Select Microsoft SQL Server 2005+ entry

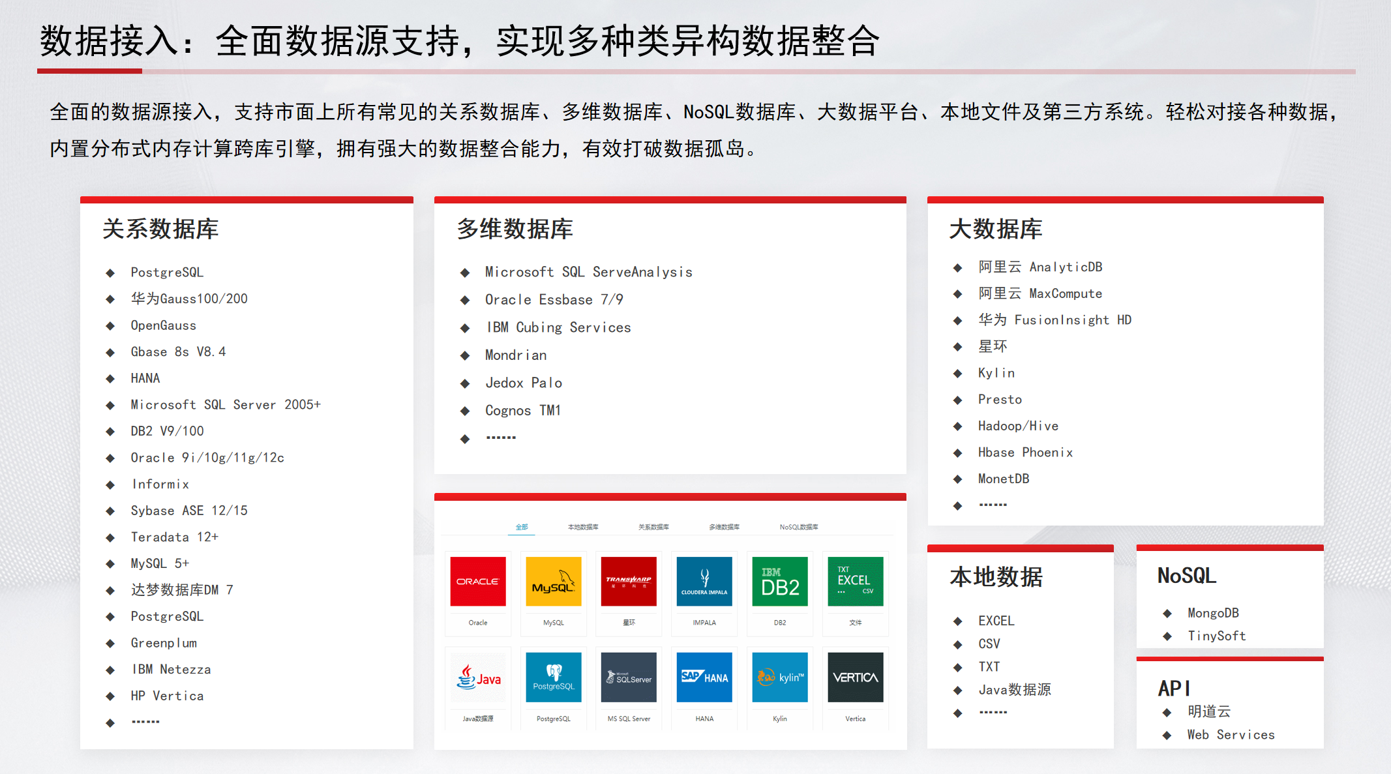(226, 405)
